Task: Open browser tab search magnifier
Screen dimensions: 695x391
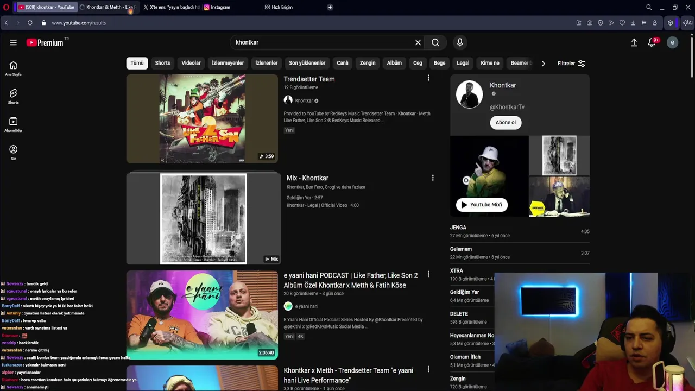Action: click(649, 7)
